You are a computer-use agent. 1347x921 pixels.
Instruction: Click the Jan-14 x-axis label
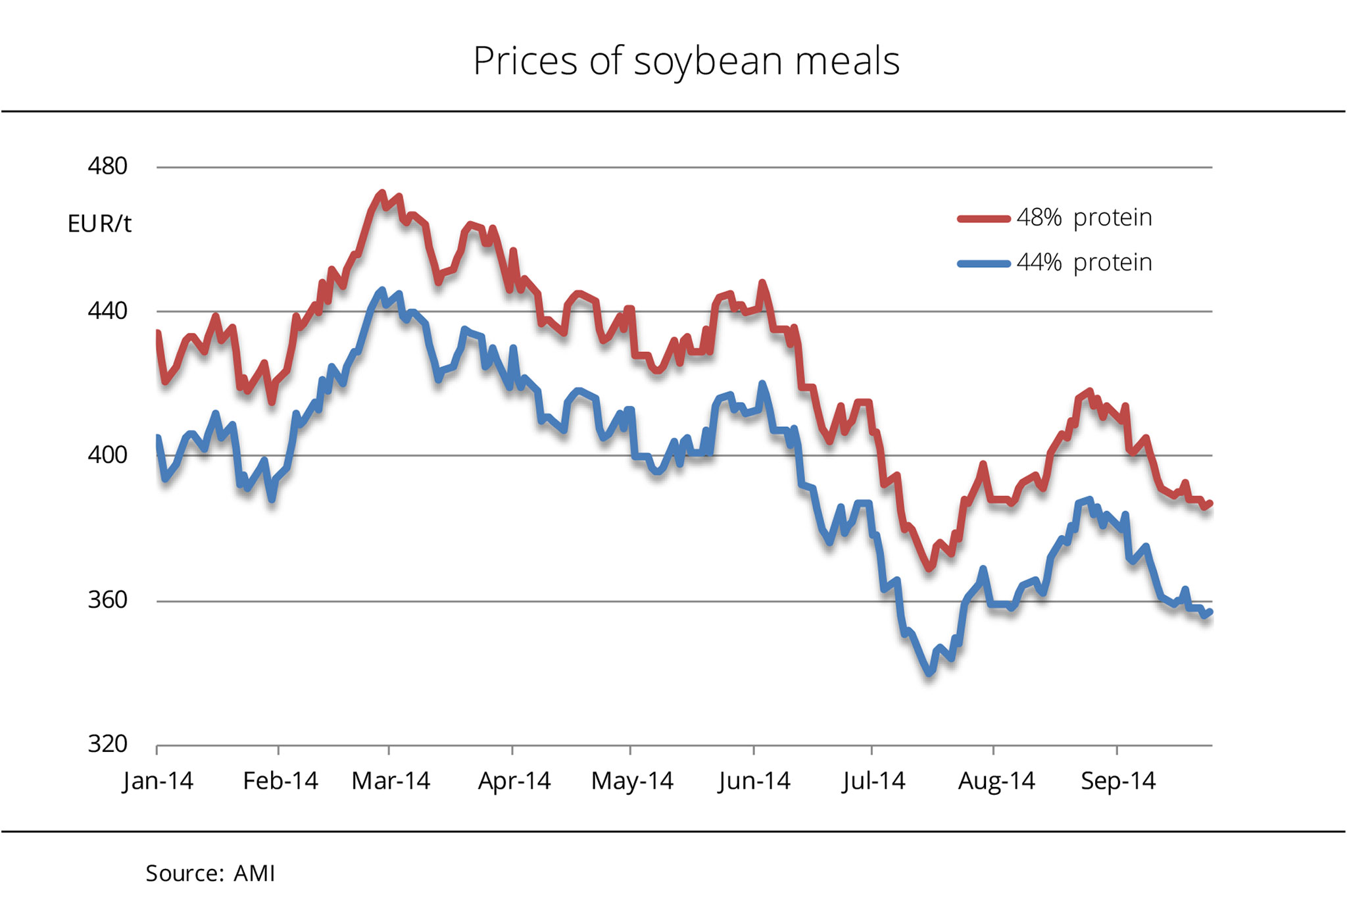point(158,781)
